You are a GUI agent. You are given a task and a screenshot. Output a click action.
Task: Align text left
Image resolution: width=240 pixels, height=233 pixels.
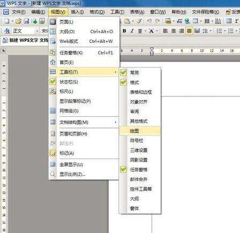click(166, 31)
